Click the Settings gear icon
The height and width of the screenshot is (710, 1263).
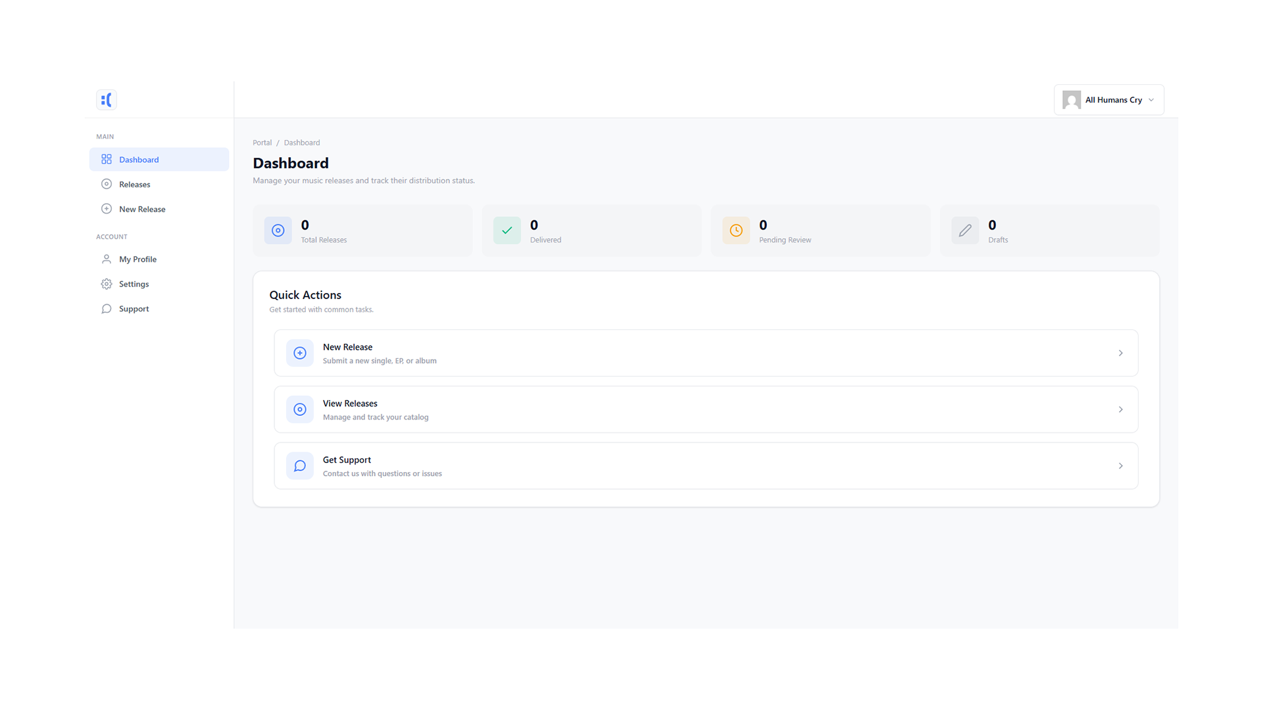pyautogui.click(x=107, y=284)
